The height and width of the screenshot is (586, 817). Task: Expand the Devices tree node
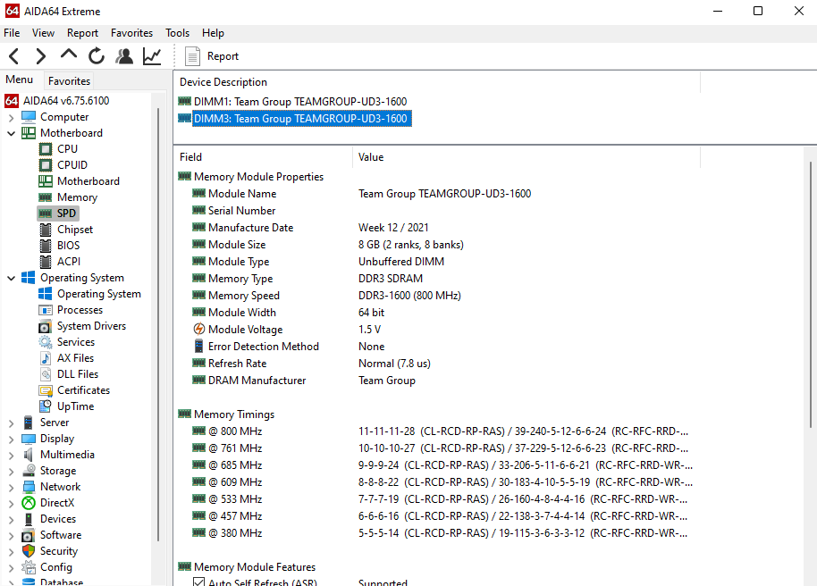(x=12, y=520)
